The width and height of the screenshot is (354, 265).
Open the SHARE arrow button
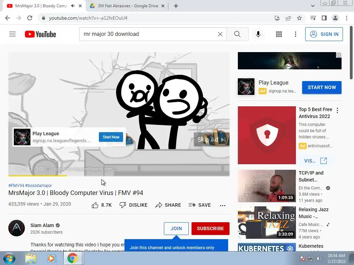(x=168, y=205)
